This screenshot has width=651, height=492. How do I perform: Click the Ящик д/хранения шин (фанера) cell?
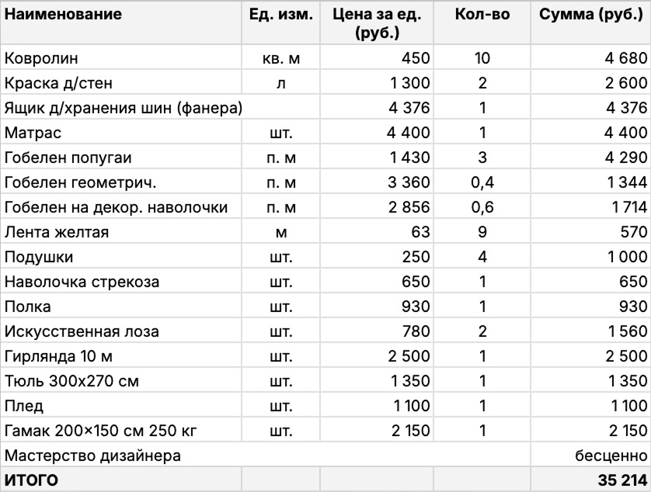124,108
